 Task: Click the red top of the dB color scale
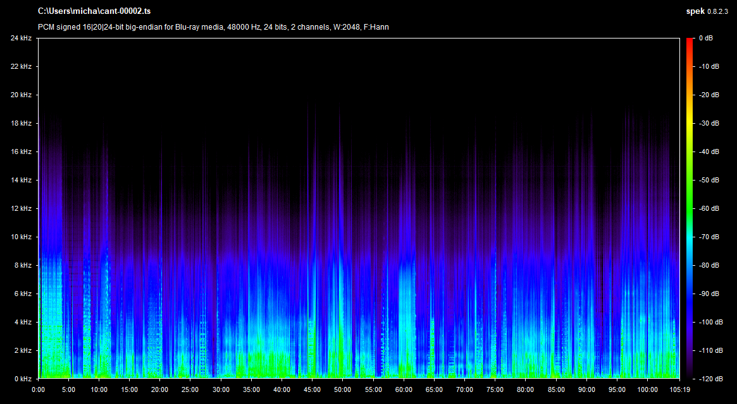pos(689,42)
